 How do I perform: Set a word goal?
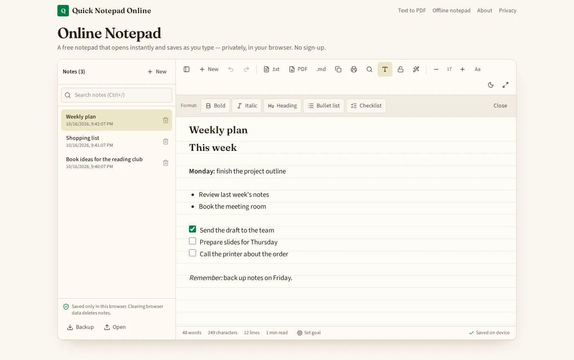point(309,333)
